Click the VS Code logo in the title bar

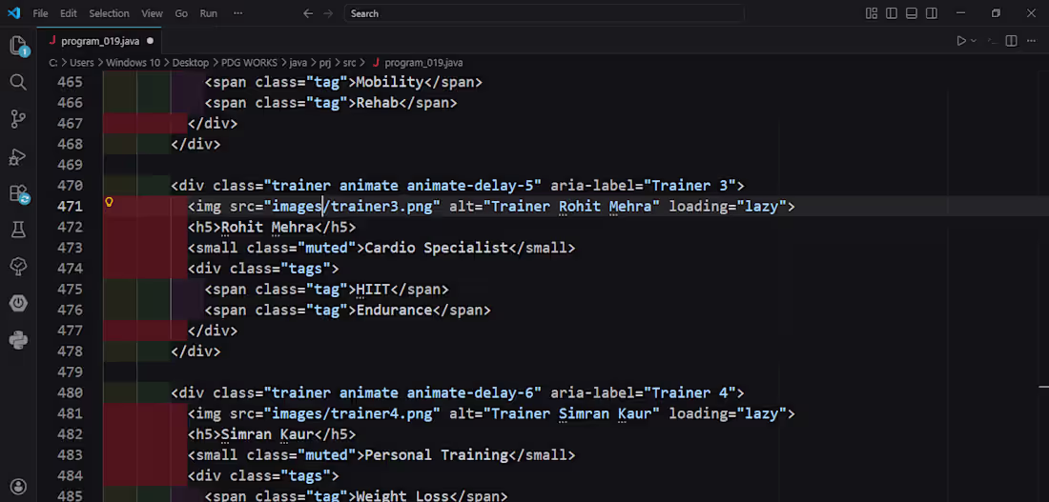14,12
